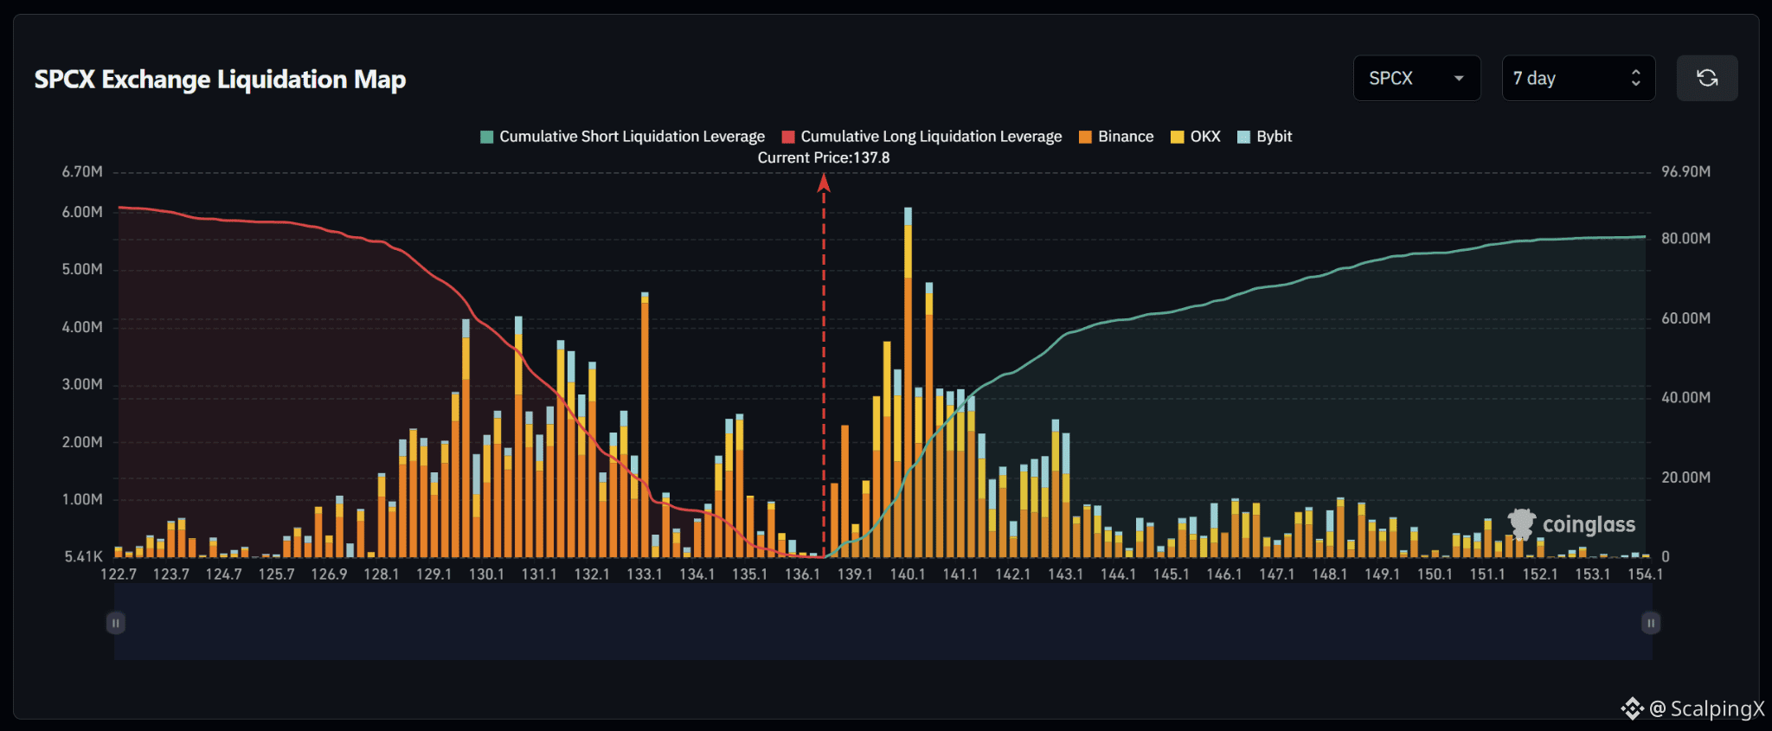
Task: Click the 20.00M right axis label
Action: click(1685, 478)
